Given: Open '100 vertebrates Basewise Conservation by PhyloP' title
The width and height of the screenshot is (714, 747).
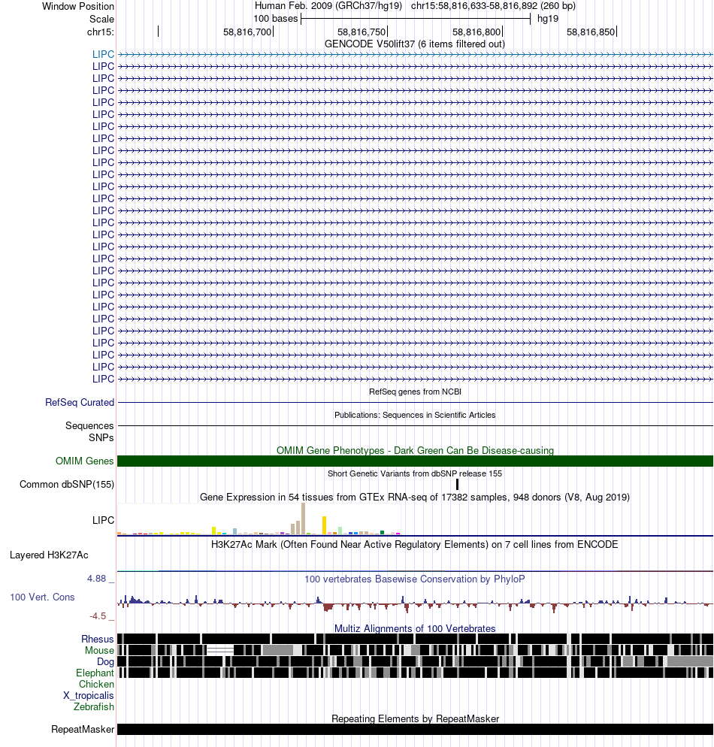Looking at the screenshot, I should (x=415, y=579).
